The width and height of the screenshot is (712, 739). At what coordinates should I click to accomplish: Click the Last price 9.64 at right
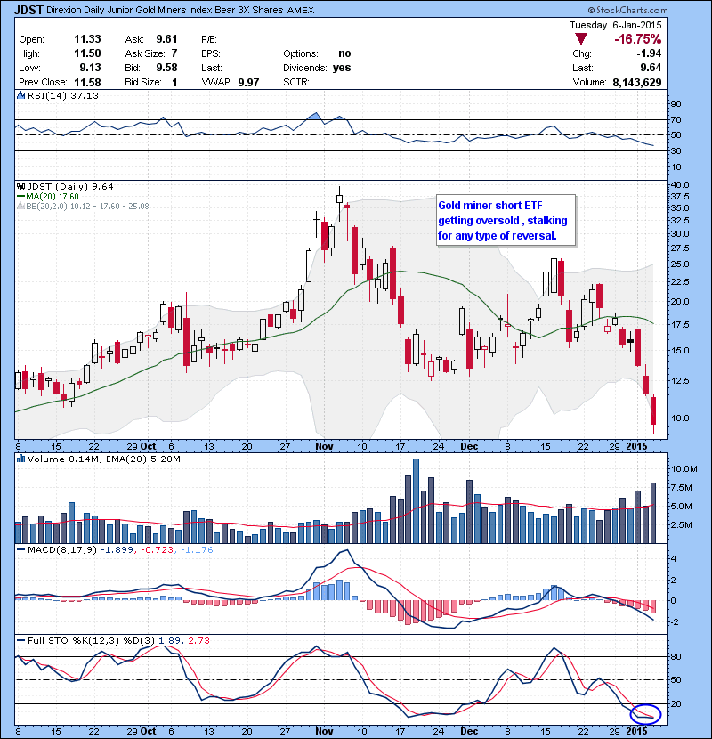pyautogui.click(x=651, y=68)
